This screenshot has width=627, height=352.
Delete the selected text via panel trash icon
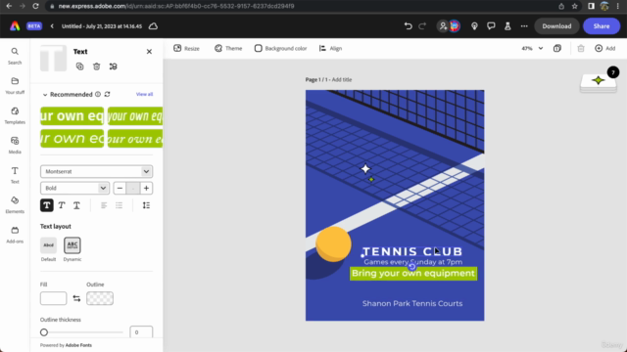96,66
